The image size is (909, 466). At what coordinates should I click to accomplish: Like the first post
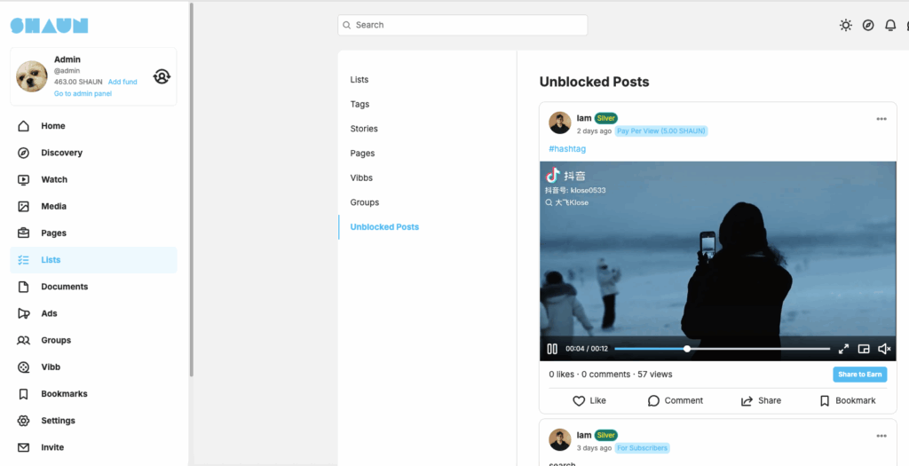[589, 400]
